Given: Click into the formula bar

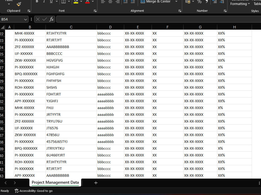Looking at the screenshot, I should [158, 19].
